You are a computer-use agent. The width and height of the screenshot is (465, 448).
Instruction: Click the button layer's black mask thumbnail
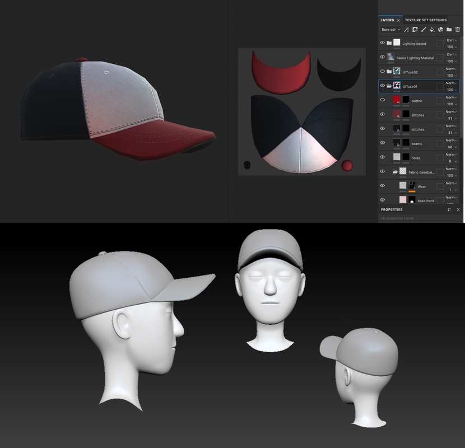coord(406,100)
